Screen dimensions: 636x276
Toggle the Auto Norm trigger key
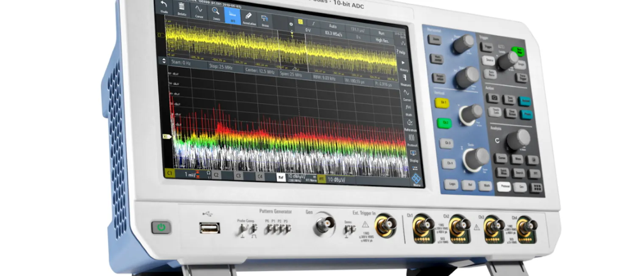tap(490, 74)
